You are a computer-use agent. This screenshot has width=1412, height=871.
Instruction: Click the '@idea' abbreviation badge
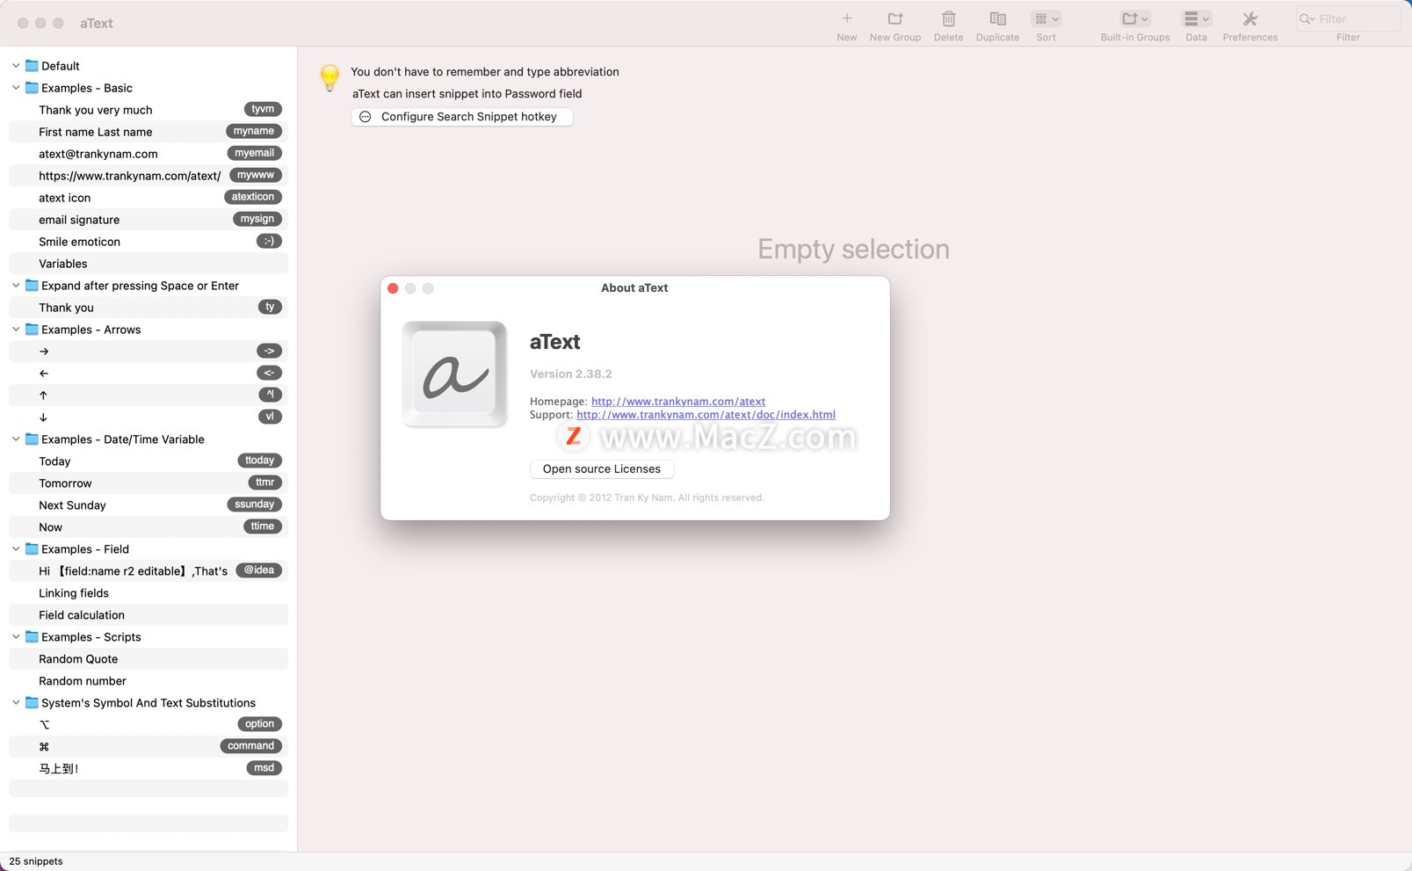click(259, 570)
